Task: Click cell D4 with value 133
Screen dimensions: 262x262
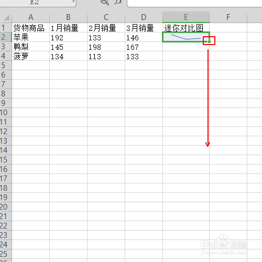Action: [x=144, y=56]
